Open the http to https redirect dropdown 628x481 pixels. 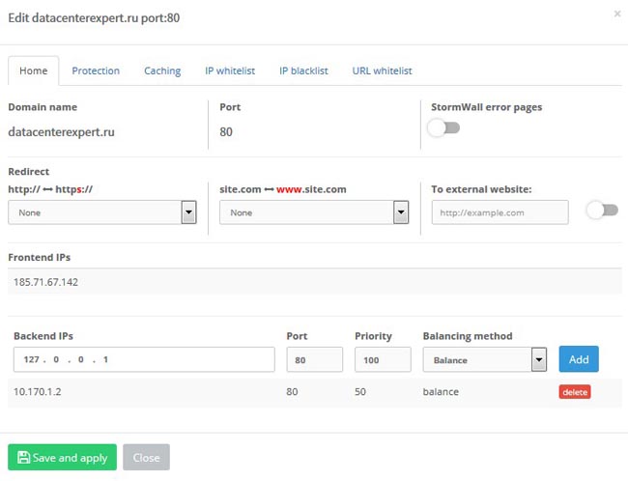pos(102,212)
